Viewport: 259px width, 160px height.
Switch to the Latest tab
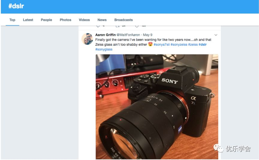pos(28,20)
